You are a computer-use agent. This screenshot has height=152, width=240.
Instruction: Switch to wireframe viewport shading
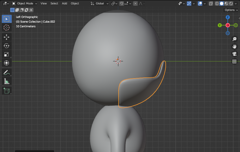(217, 4)
